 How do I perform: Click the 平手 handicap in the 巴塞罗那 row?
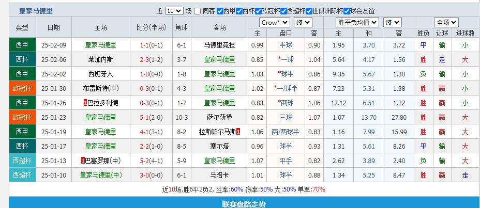286,161
